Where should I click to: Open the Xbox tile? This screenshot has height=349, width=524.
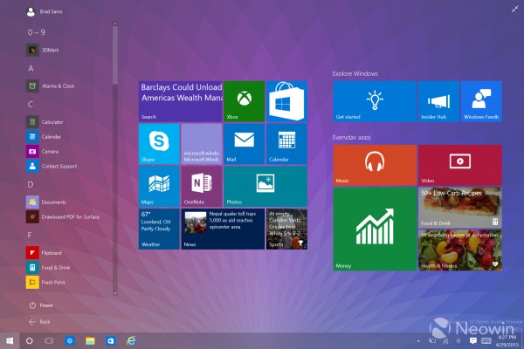tap(244, 100)
